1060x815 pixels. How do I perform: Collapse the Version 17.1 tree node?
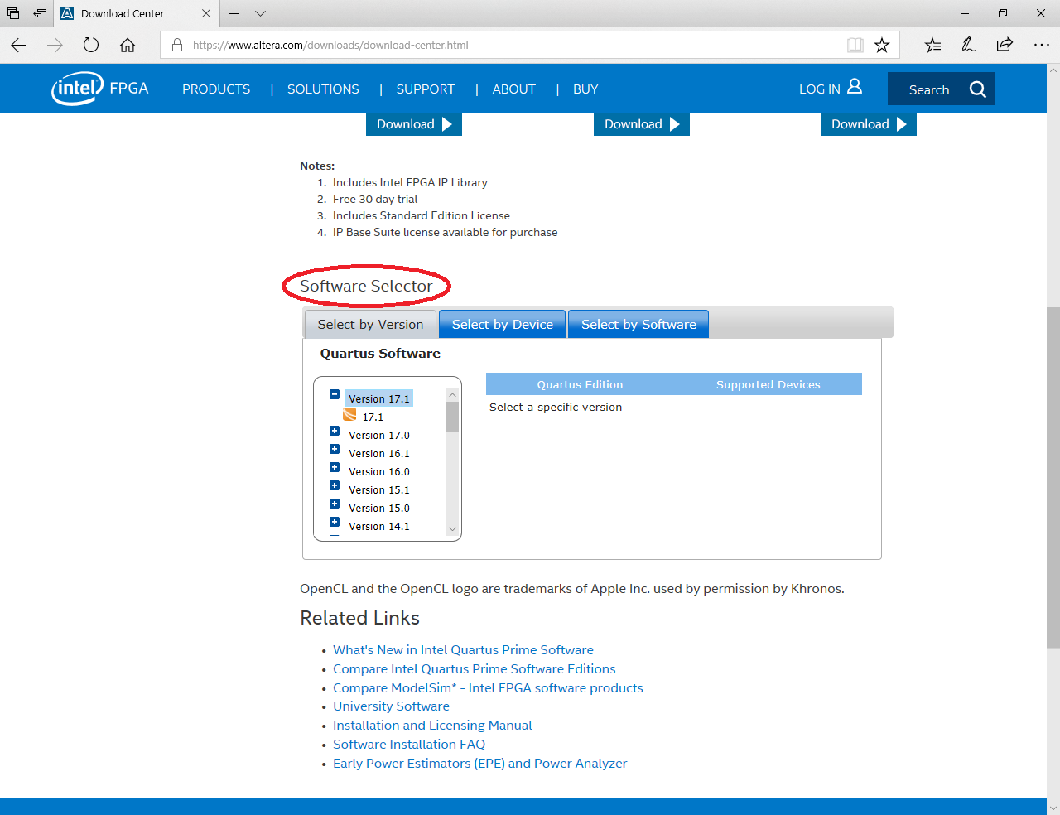(335, 395)
